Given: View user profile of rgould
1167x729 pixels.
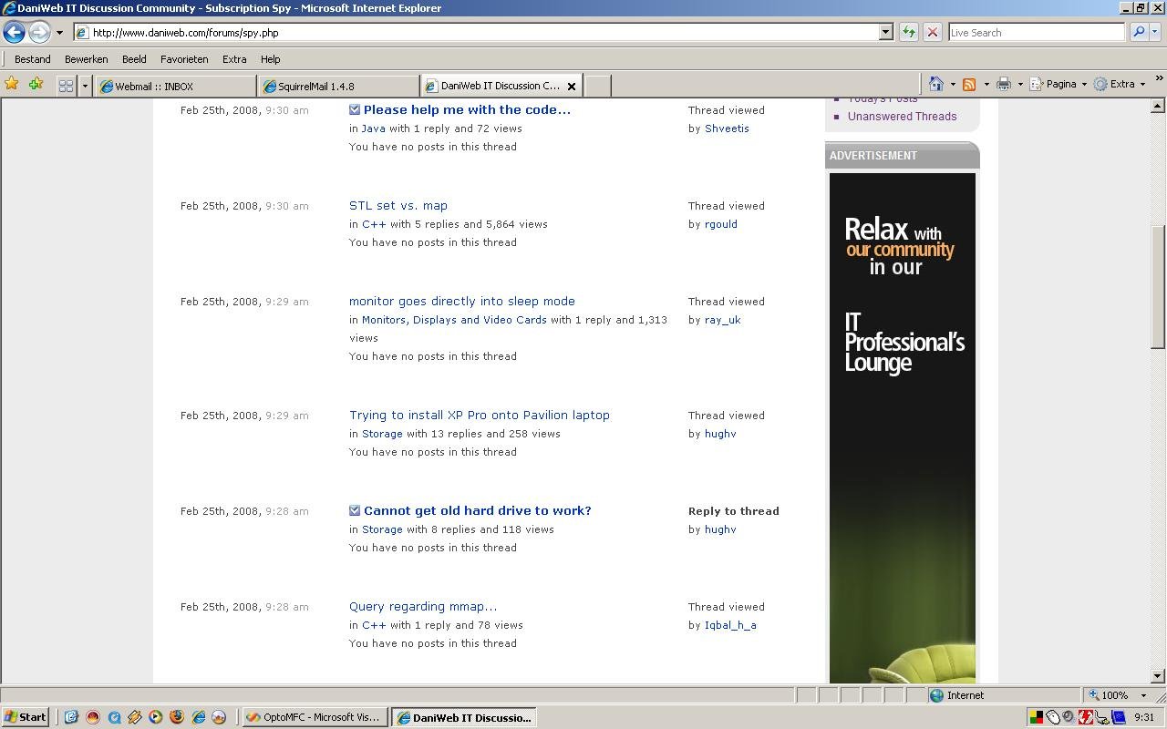Looking at the screenshot, I should click(721, 224).
